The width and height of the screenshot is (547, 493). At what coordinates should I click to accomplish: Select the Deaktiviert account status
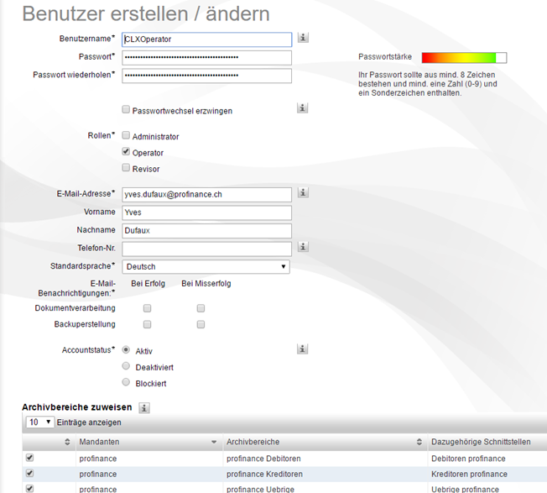click(126, 366)
